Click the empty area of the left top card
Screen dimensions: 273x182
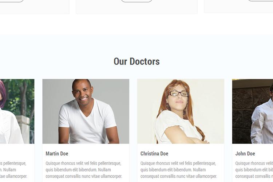35,8
